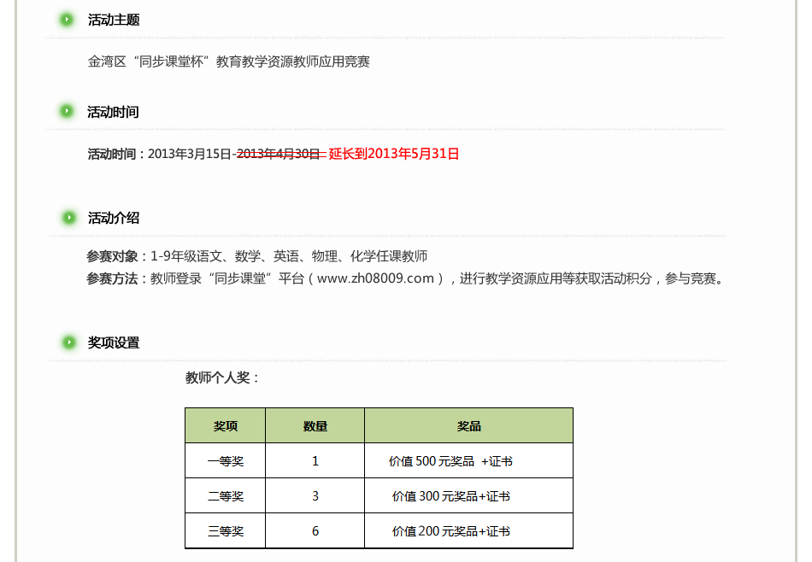The image size is (812, 562).
Task: Click the strikethrough date 2013年4月30日
Action: 278,154
